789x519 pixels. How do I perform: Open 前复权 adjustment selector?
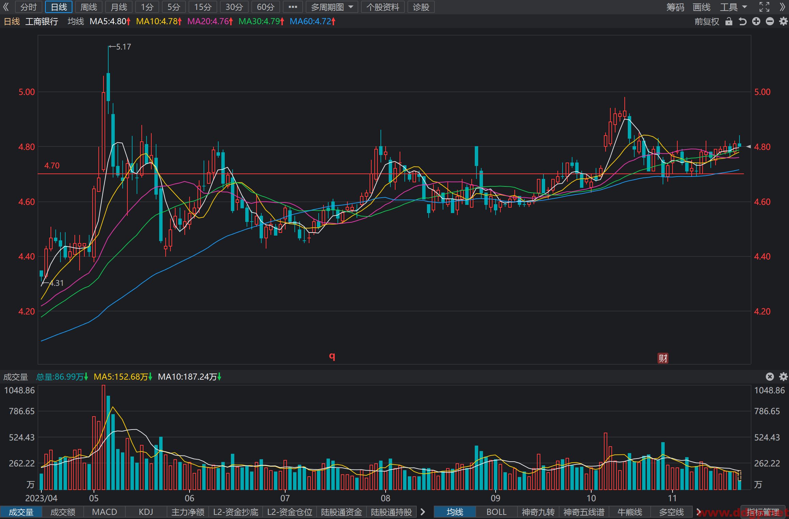tap(707, 22)
